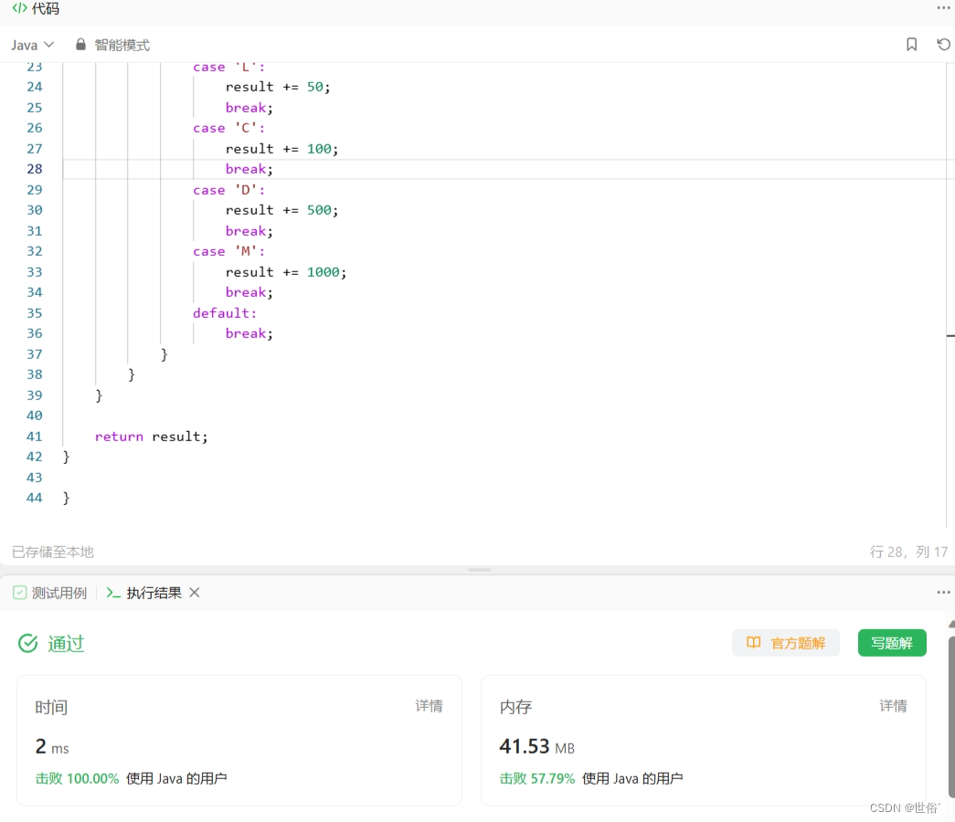955x822 pixels.
Task: Click the "case 'M':" line
Action: click(x=229, y=251)
